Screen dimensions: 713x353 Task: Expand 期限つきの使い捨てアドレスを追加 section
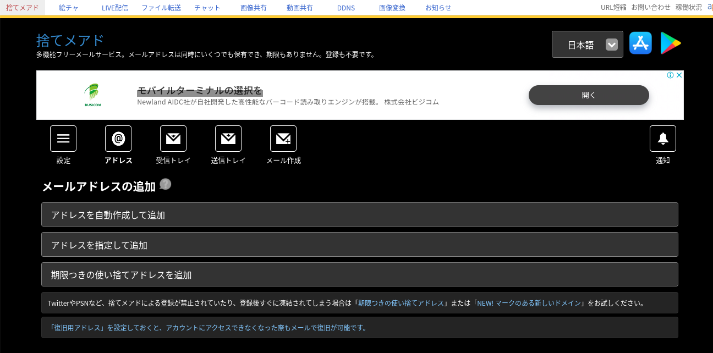tap(360, 274)
